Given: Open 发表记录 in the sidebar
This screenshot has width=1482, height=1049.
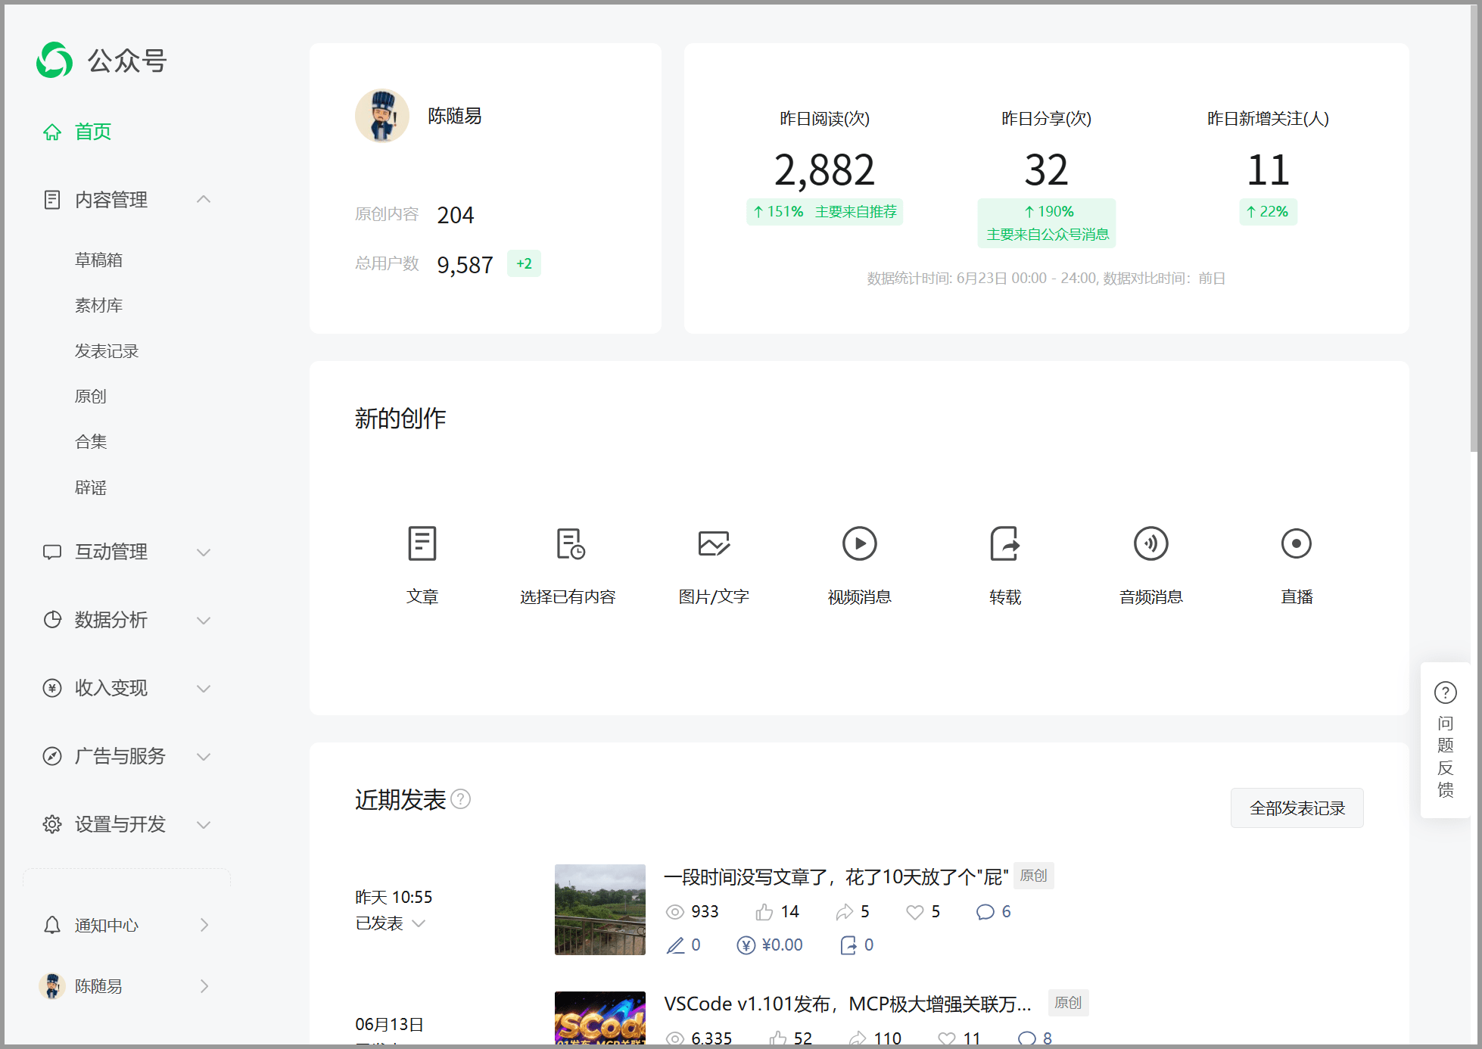Looking at the screenshot, I should [107, 351].
